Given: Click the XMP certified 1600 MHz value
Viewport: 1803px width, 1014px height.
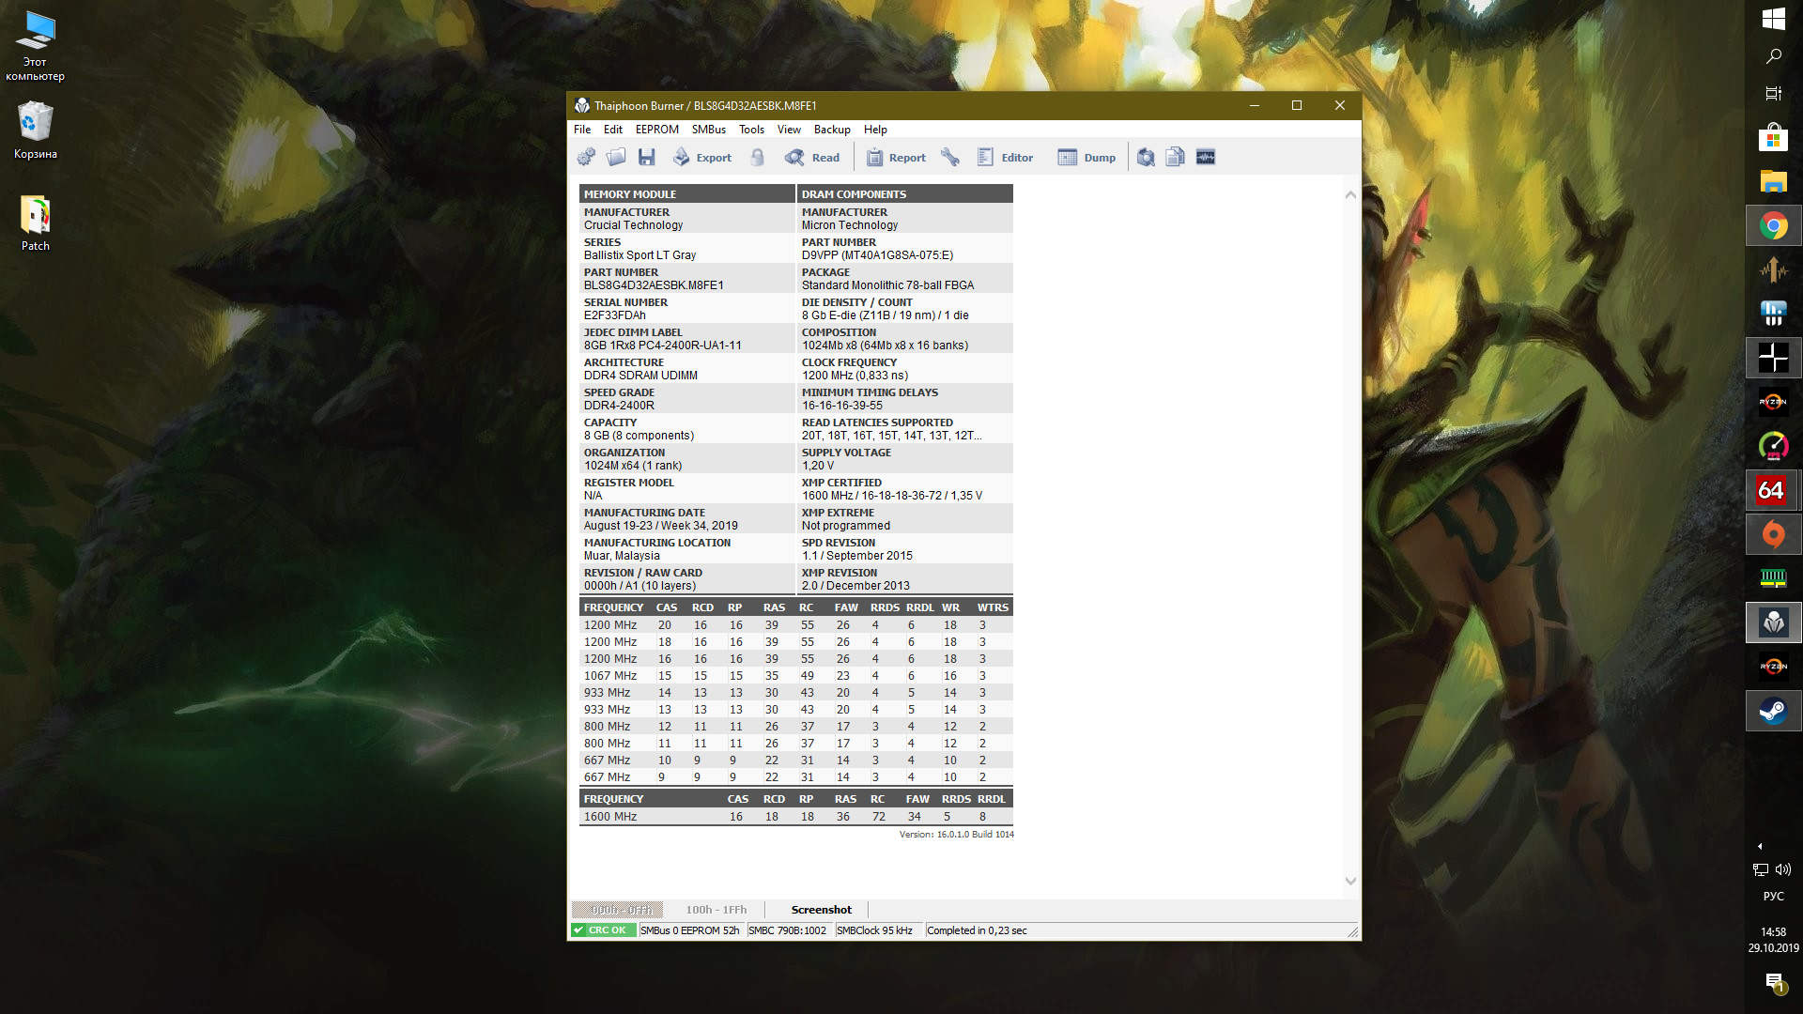Looking at the screenshot, I should pos(892,496).
